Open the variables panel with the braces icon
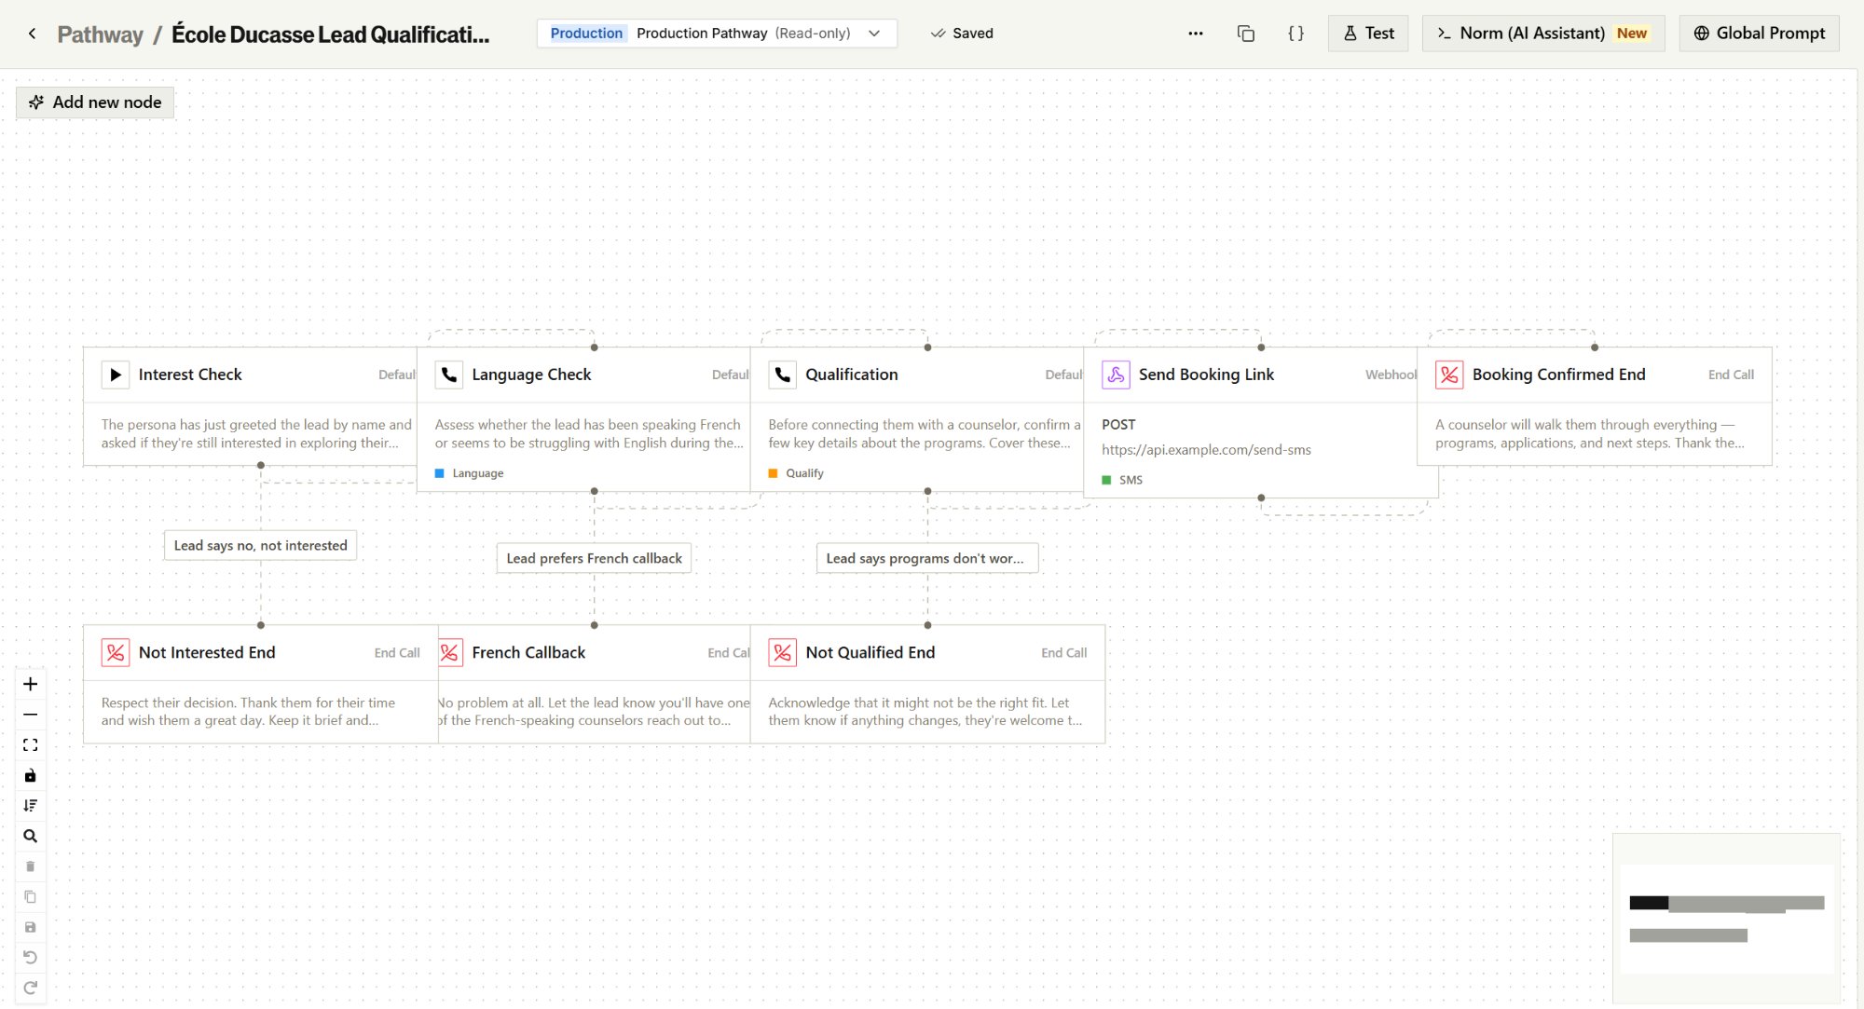This screenshot has width=1864, height=1009. 1295,33
